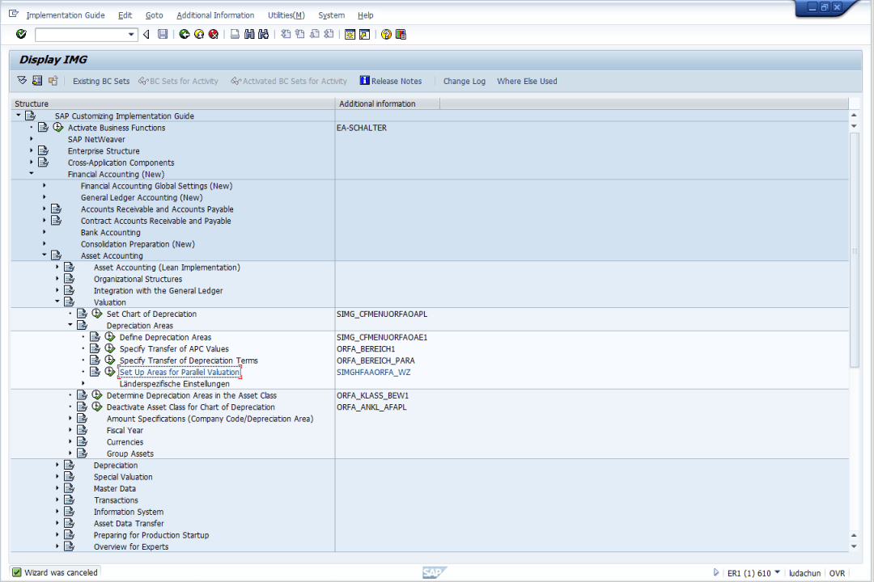Click the red Cancel icon
Image resolution: width=874 pixels, height=582 pixels.
(213, 34)
